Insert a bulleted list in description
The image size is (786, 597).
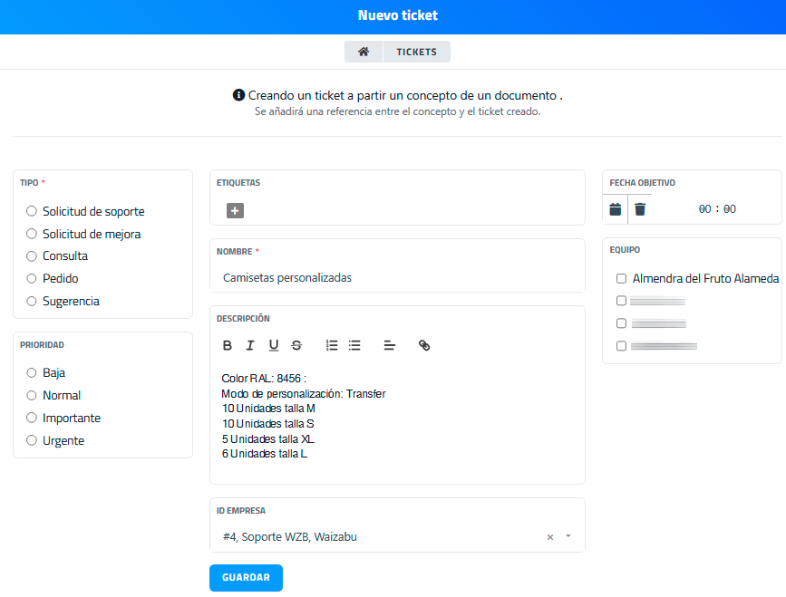point(354,345)
